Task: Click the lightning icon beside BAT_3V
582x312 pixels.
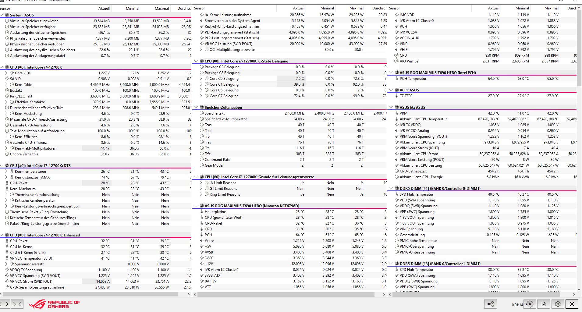Action: pos(202,281)
